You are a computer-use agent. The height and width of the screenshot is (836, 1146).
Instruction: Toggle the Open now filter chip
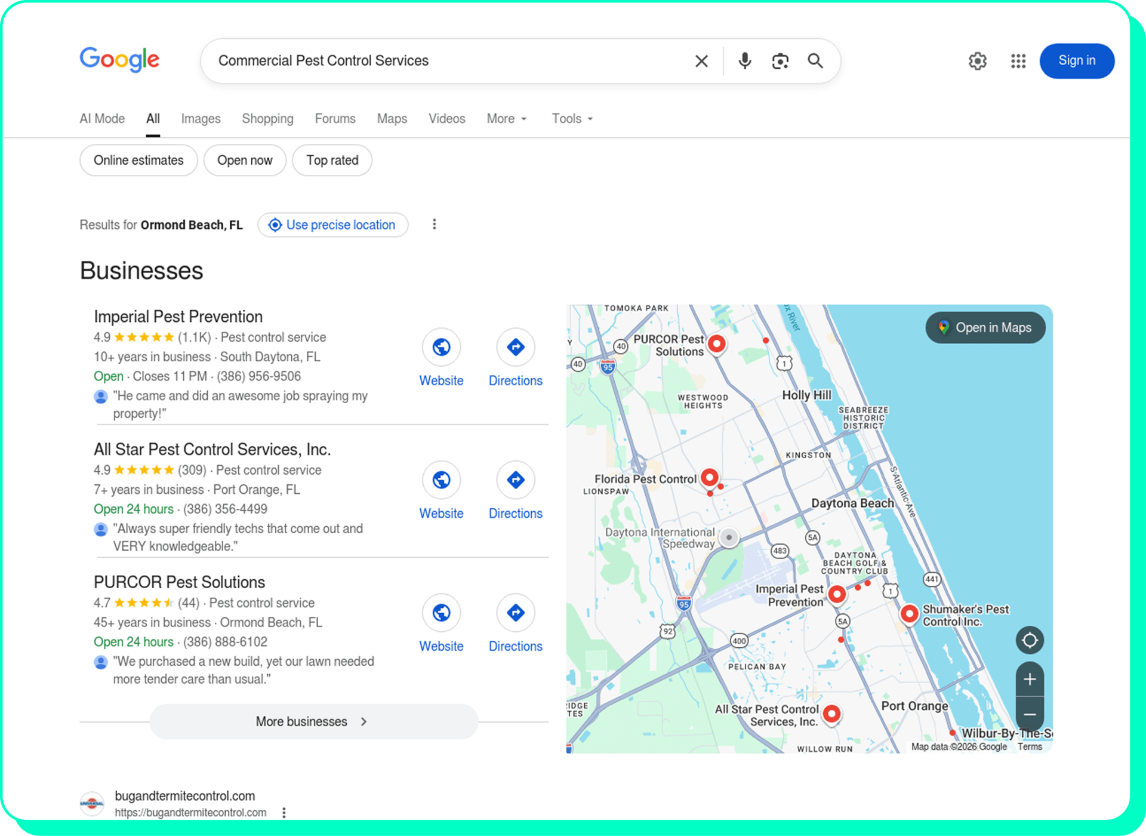click(x=245, y=160)
